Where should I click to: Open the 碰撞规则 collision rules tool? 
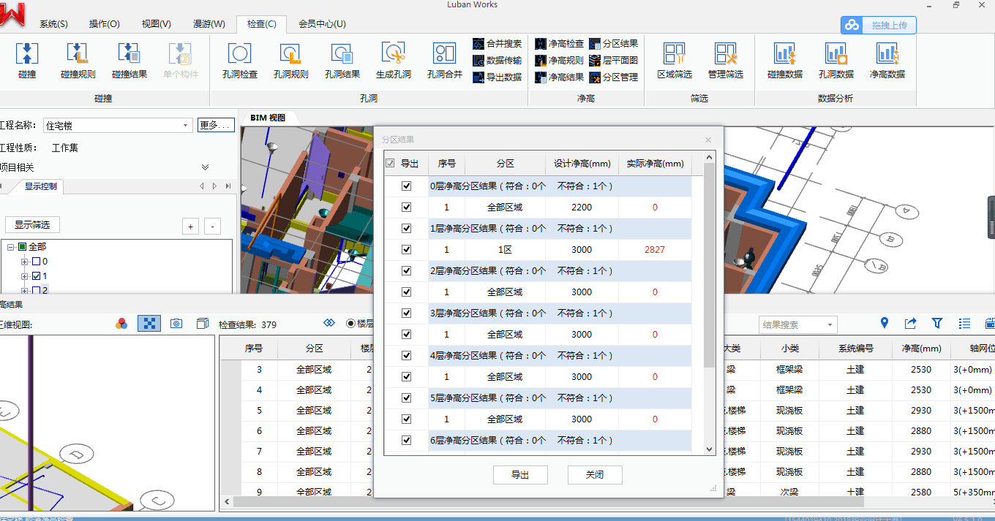(78, 61)
